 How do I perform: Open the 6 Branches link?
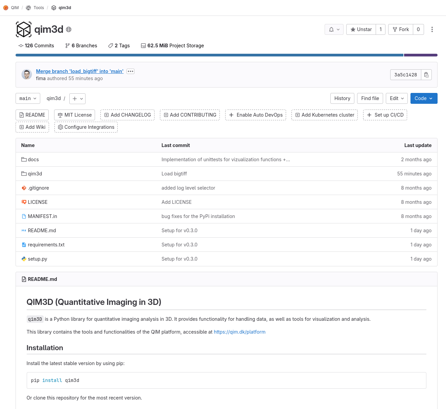click(81, 46)
